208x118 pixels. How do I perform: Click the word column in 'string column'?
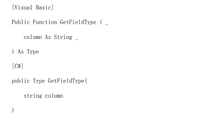pos(54,96)
